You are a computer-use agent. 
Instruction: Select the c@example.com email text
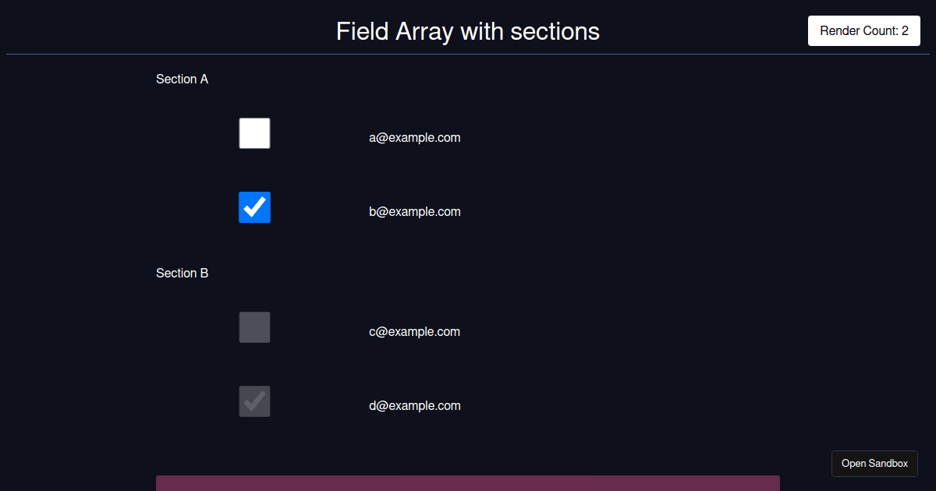coord(415,332)
